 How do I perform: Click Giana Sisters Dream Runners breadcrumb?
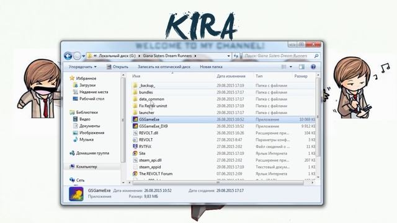click(167, 56)
